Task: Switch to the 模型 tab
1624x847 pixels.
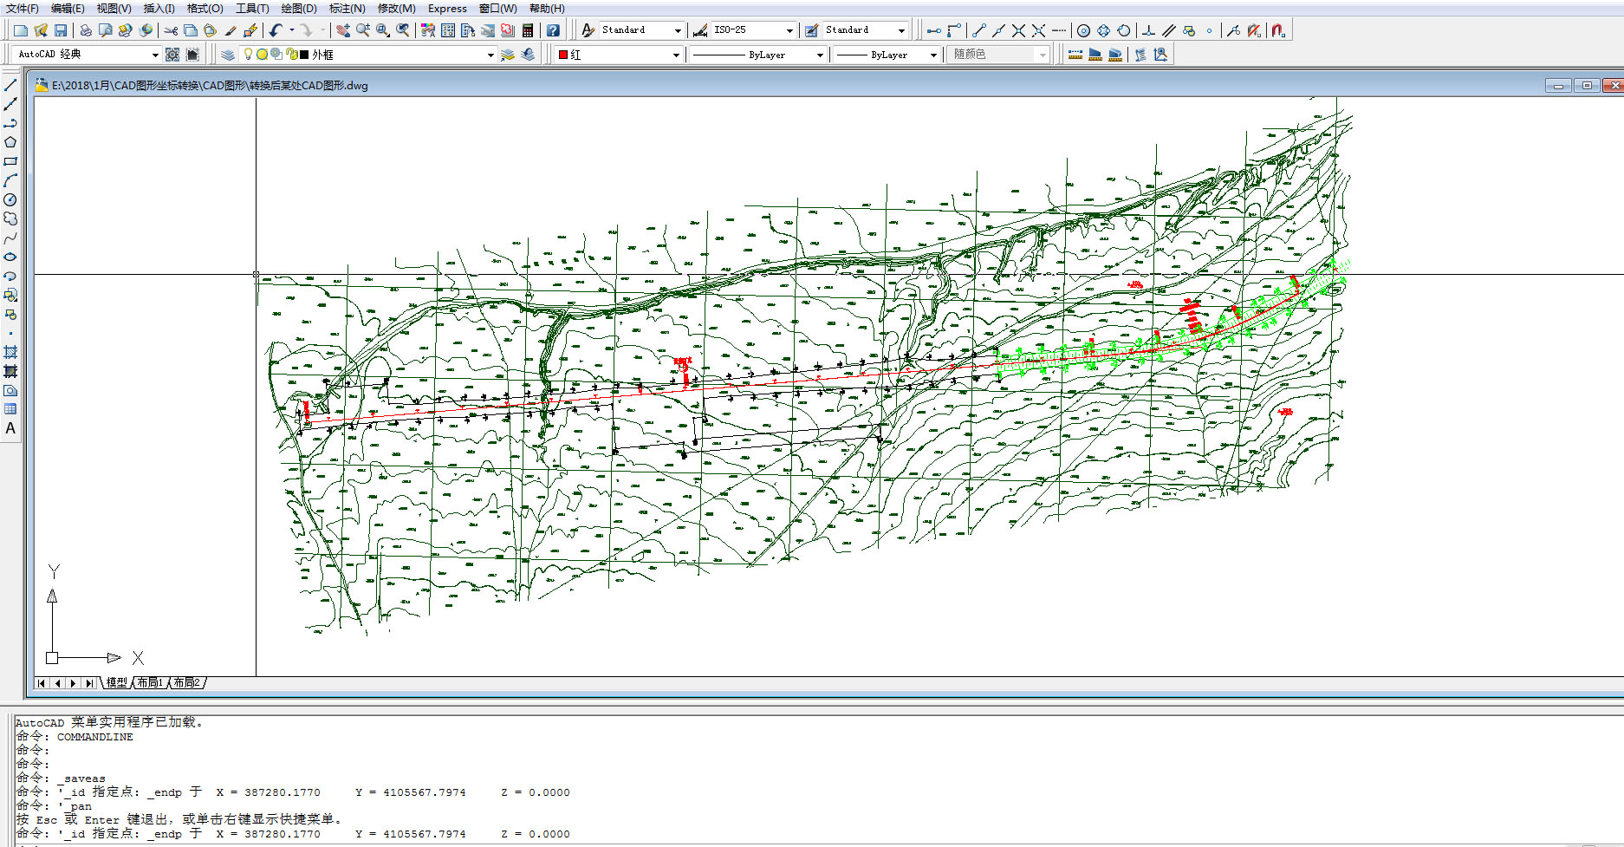Action: point(116,683)
